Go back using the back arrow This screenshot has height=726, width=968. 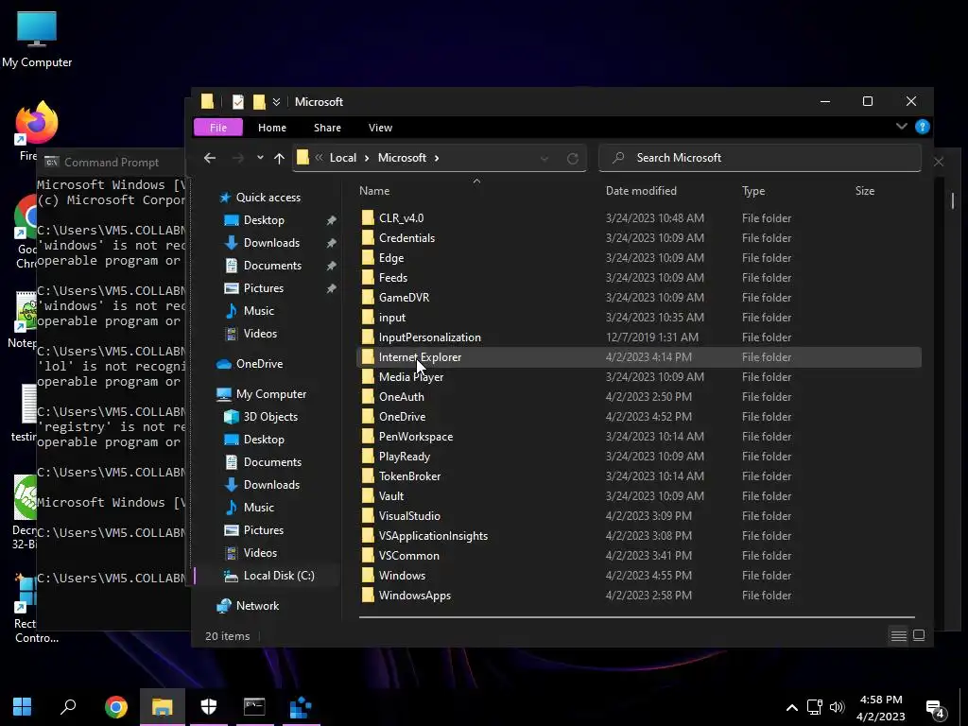tap(210, 158)
